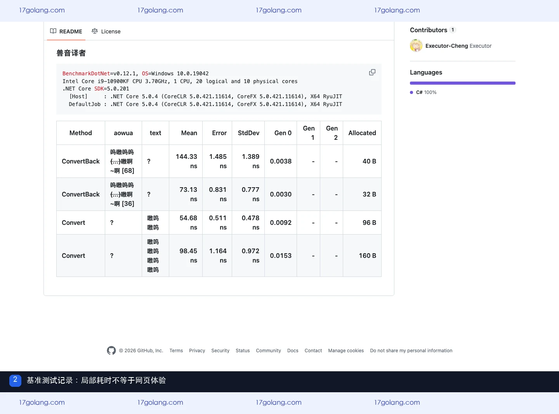The width and height of the screenshot is (559, 414).
Task: Click the Languages heading
Action: tap(426, 72)
